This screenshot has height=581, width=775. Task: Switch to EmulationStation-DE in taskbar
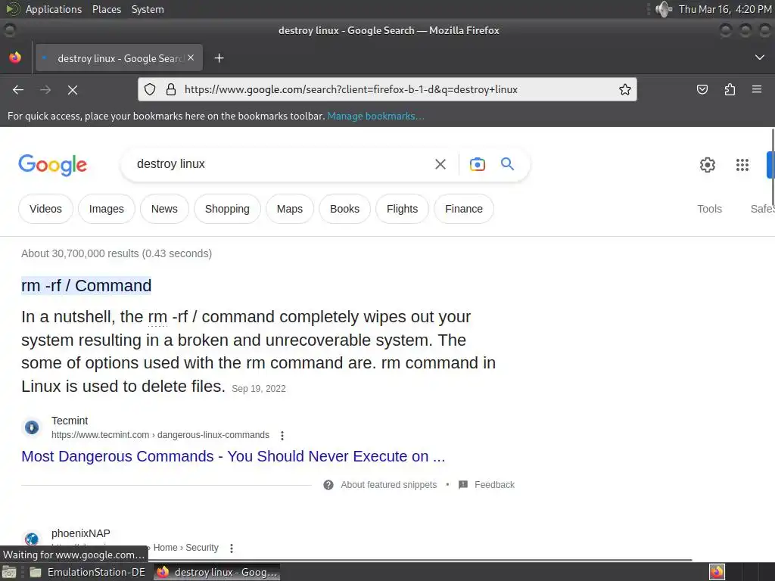pyautogui.click(x=88, y=572)
